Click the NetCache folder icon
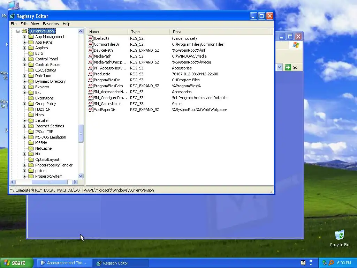Viewport: 357px width, 268px height. (31, 148)
